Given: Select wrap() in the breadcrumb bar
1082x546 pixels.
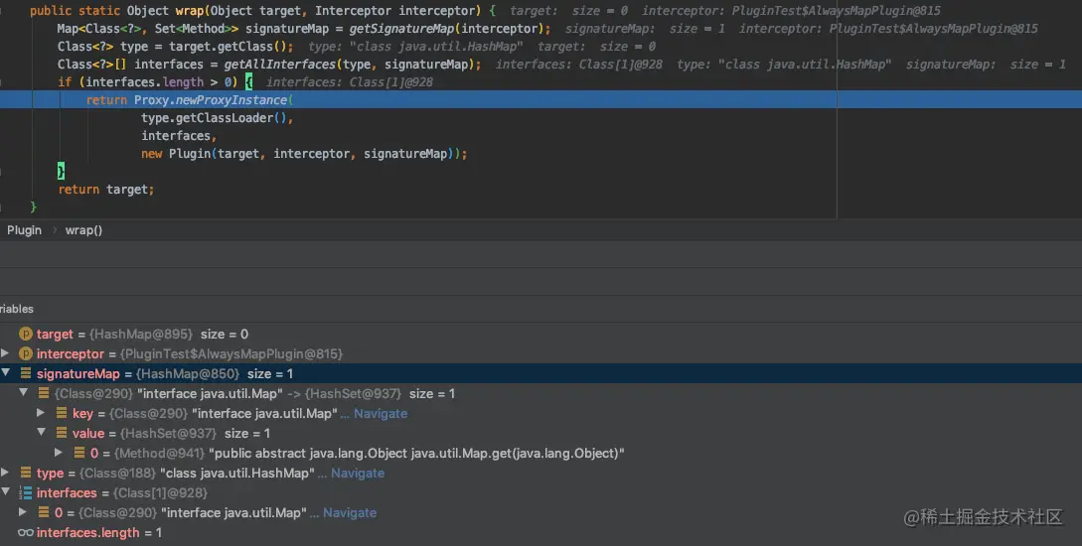Looking at the screenshot, I should [x=83, y=230].
